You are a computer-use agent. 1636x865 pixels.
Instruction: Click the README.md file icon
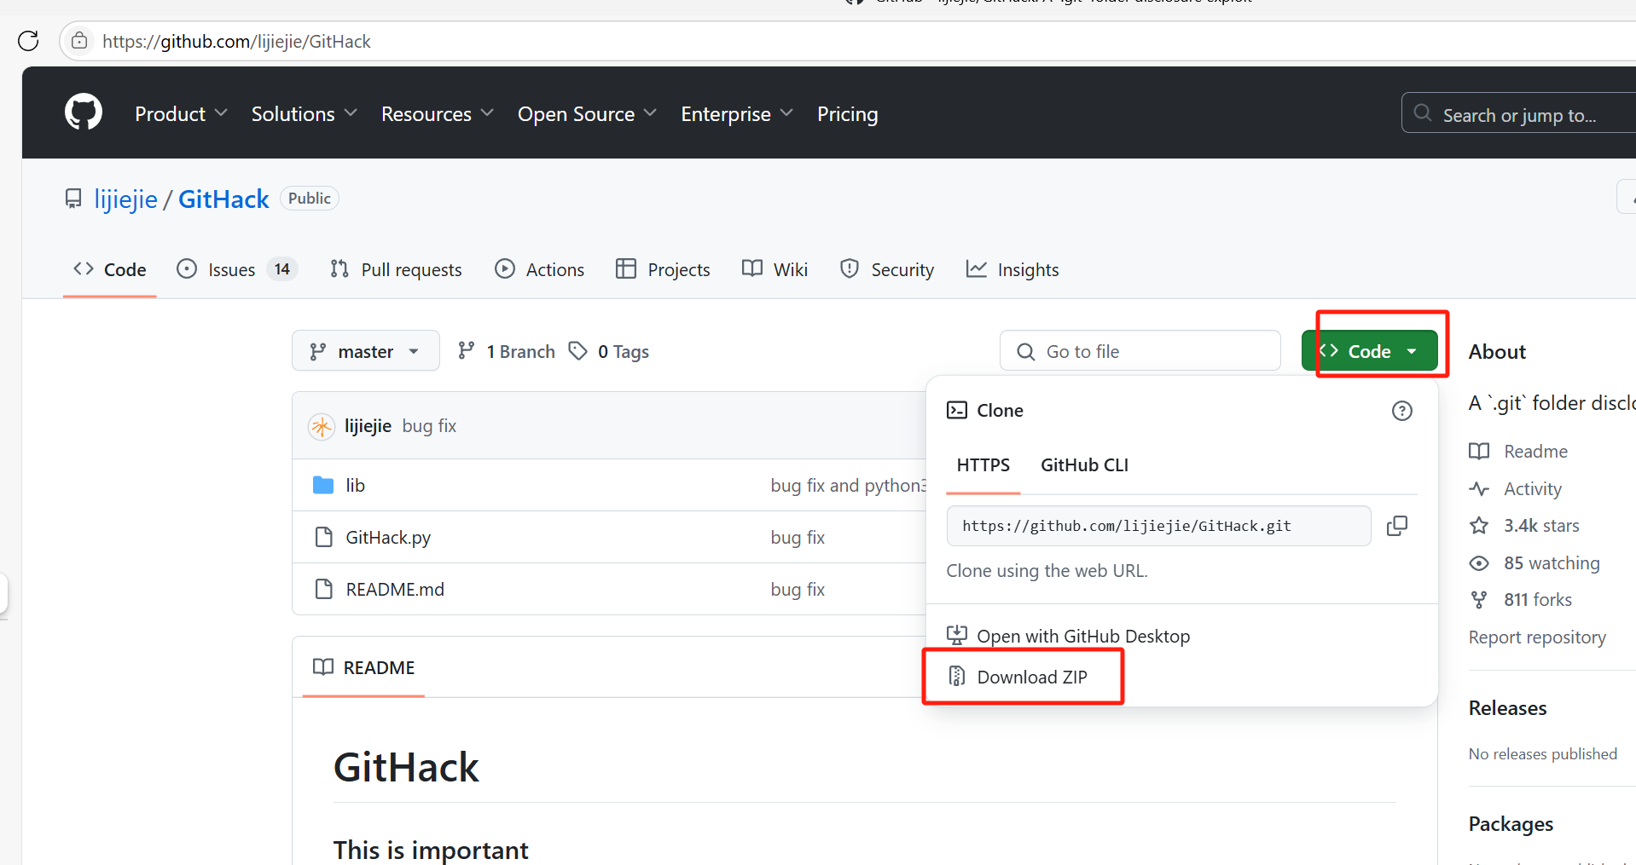(323, 589)
